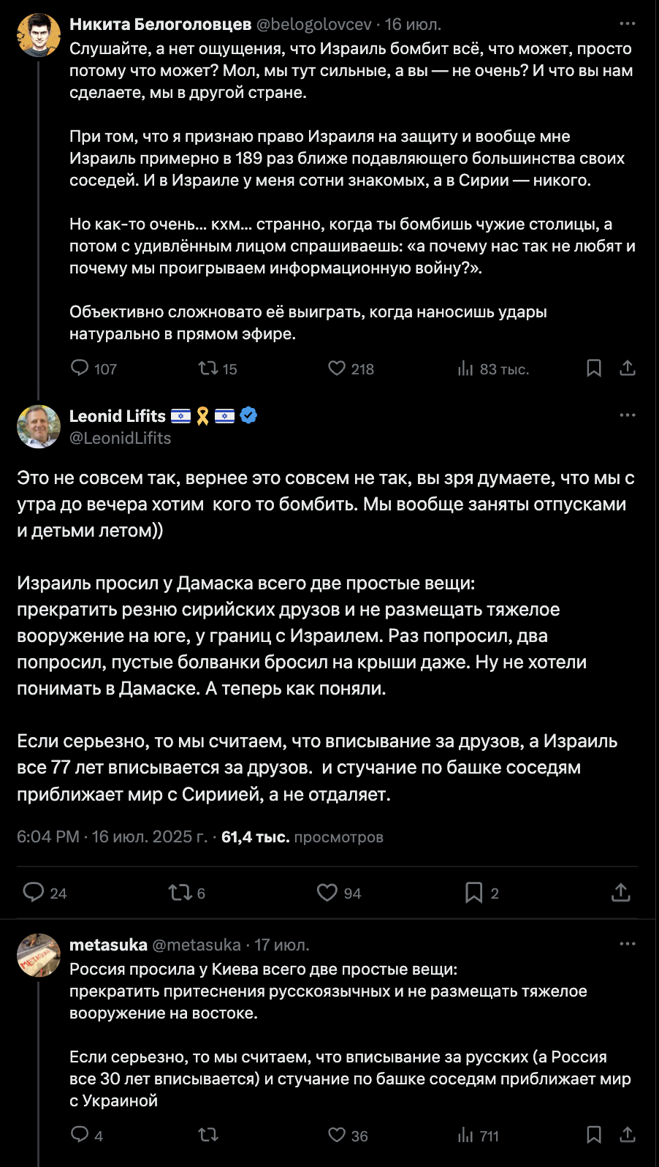Reply to Leonid Lifits' tweet

pyautogui.click(x=34, y=892)
